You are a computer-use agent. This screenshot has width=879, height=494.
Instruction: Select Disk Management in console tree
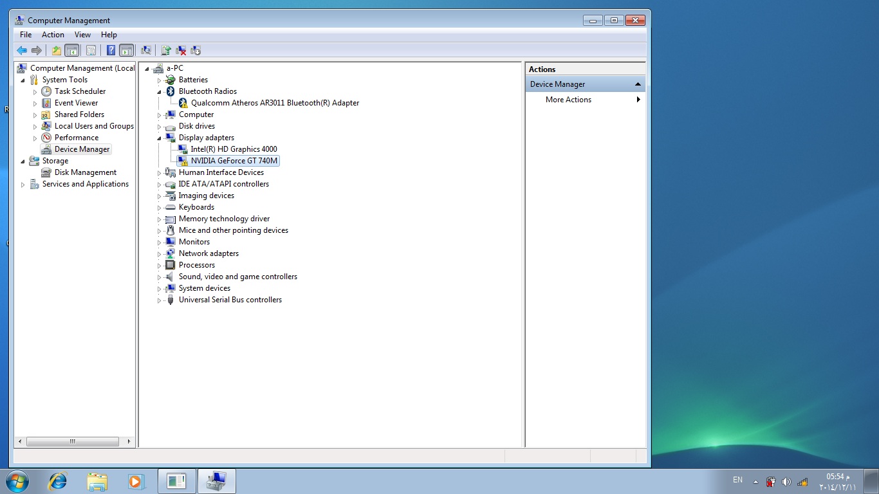(85, 172)
